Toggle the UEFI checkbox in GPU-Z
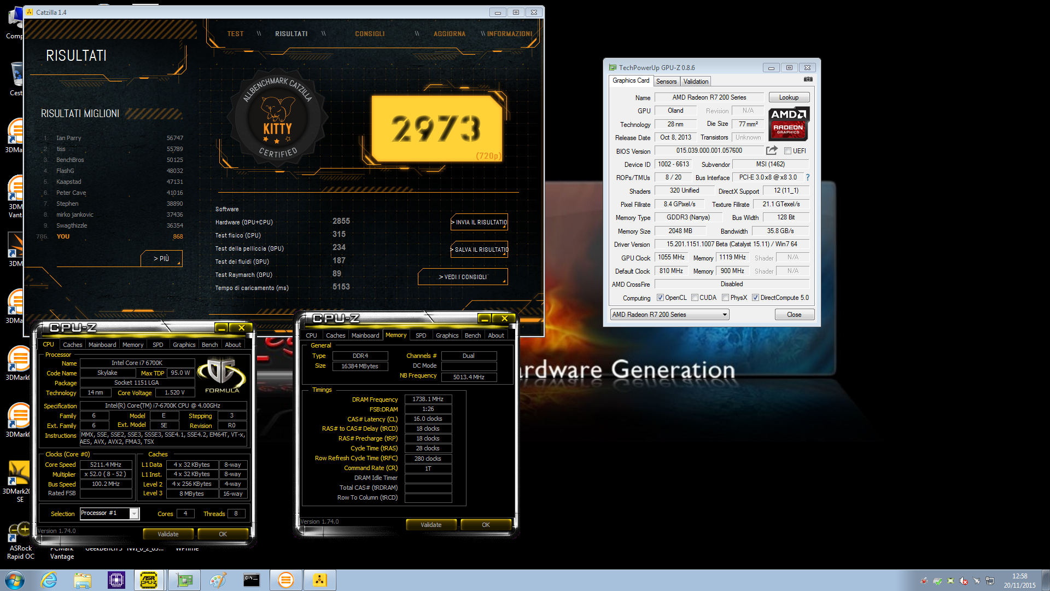Image resolution: width=1050 pixels, height=591 pixels. tap(787, 151)
